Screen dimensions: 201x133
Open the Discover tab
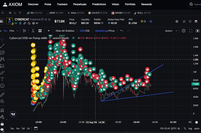point(33,4)
